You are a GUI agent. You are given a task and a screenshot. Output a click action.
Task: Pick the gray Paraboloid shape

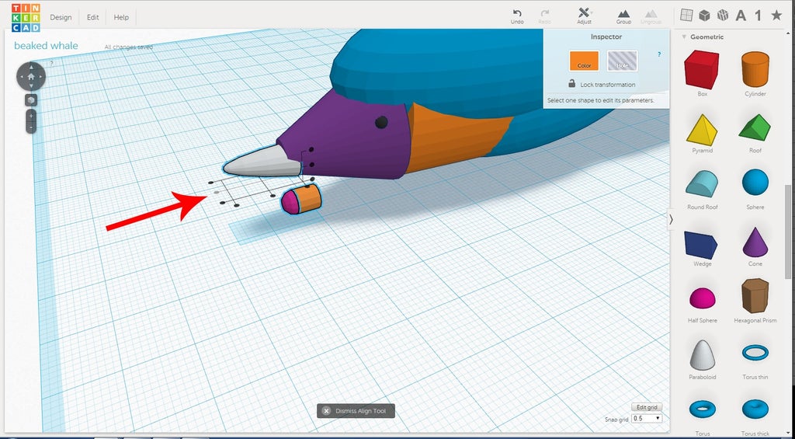702,355
